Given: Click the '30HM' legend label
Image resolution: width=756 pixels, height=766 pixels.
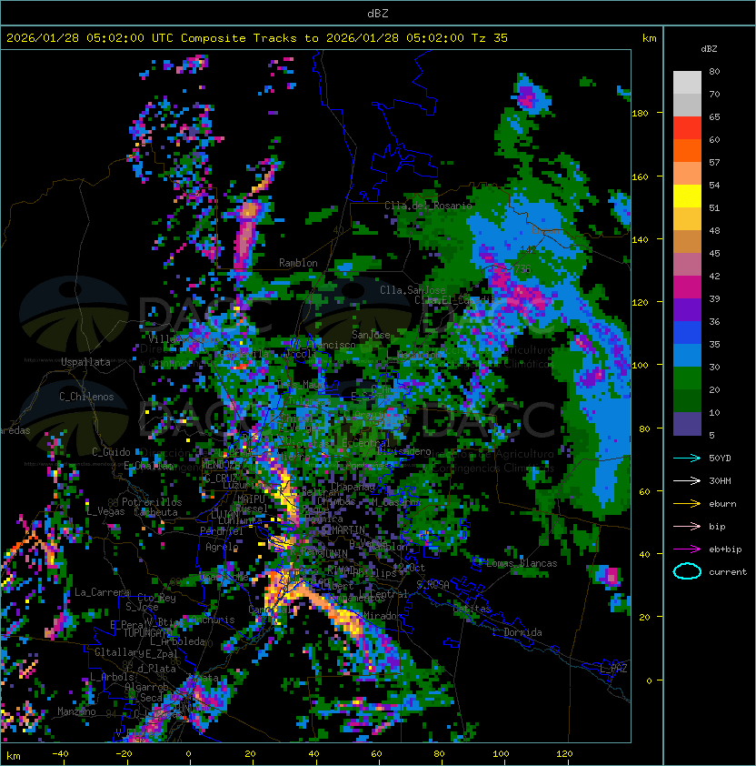Looking at the screenshot, I should pyautogui.click(x=720, y=480).
